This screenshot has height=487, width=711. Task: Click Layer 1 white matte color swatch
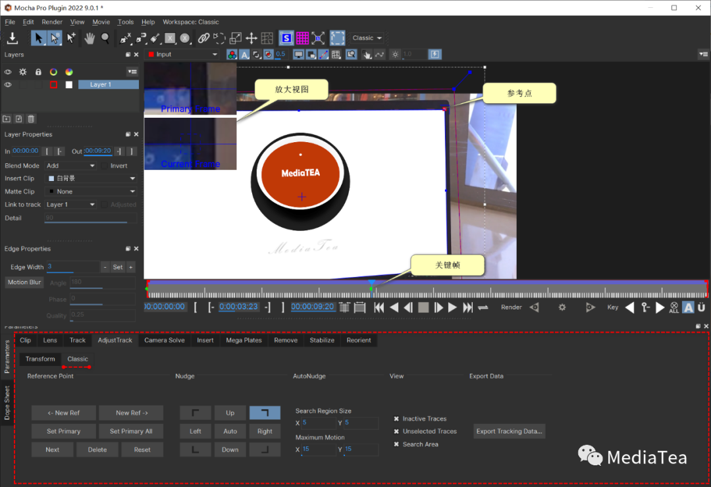(69, 85)
